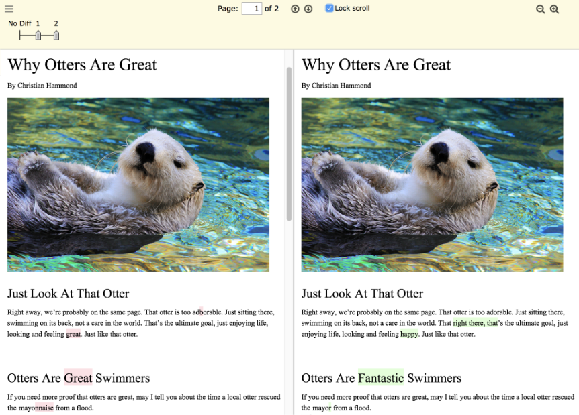Go to next page with down arrow
The image size is (579, 415).
(308, 9)
